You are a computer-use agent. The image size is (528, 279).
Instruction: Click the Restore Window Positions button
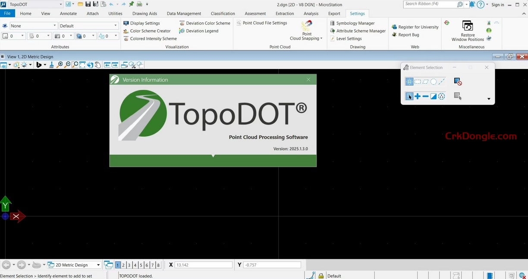click(467, 31)
